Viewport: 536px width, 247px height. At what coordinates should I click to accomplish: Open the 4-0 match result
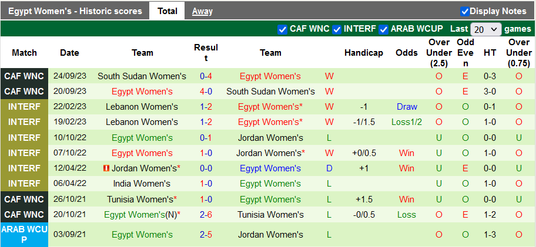coord(206,92)
